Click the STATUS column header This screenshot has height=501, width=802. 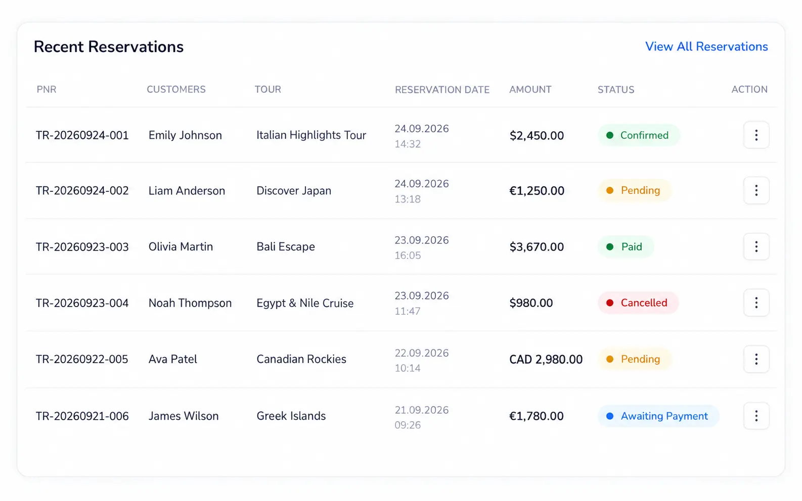tap(616, 90)
